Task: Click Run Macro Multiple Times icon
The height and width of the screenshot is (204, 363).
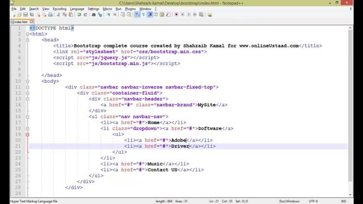Action: [195, 15]
